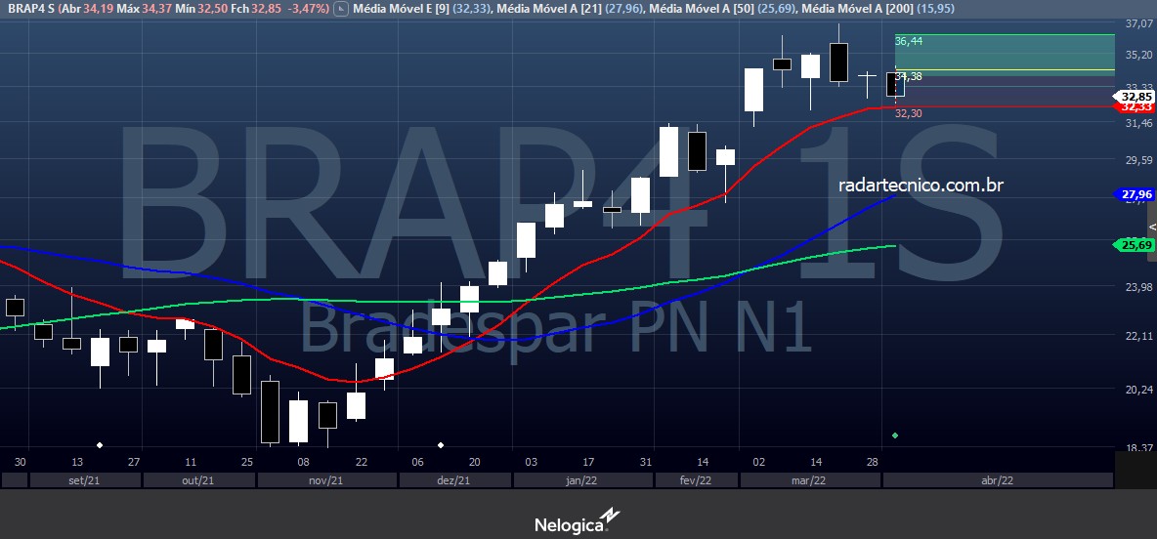This screenshot has height=539, width=1157.
Task: Click the jan/22 month segment on timeline
Action: (x=581, y=480)
